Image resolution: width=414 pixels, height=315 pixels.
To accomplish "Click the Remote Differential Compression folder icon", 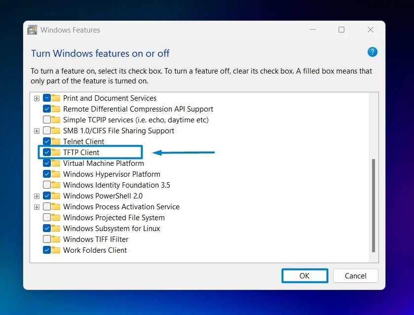I will (x=56, y=109).
